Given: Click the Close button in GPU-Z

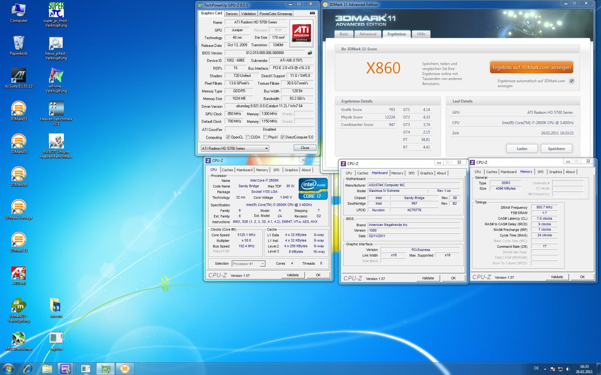Looking at the screenshot, I should click(305, 148).
